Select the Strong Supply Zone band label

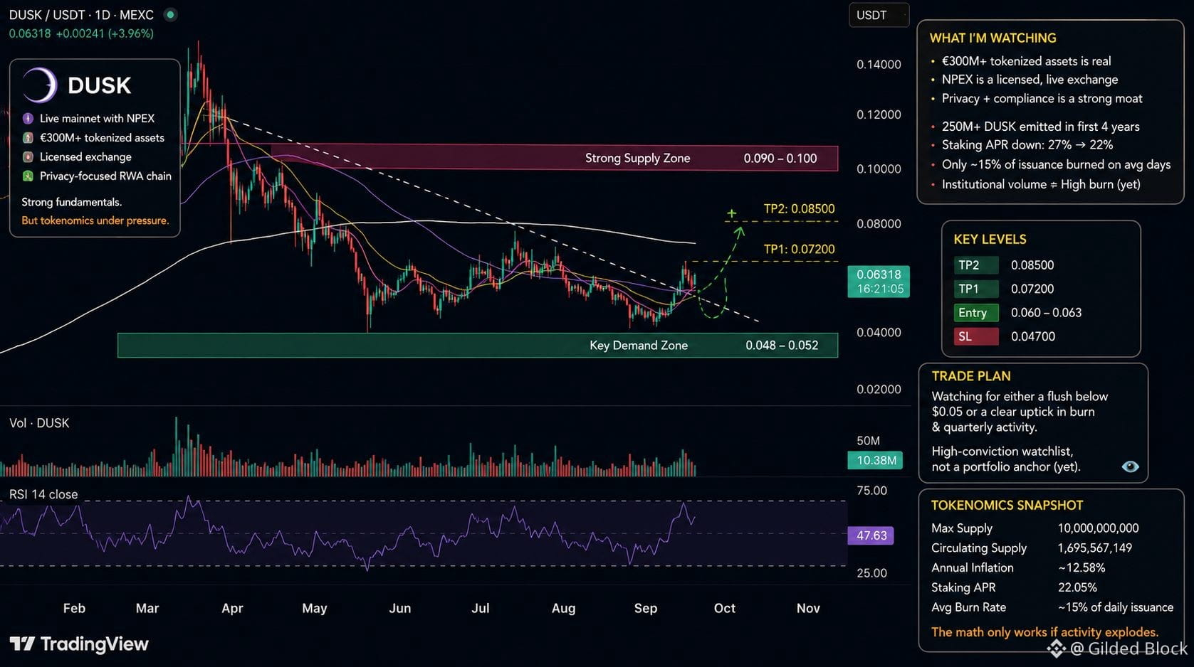(637, 158)
